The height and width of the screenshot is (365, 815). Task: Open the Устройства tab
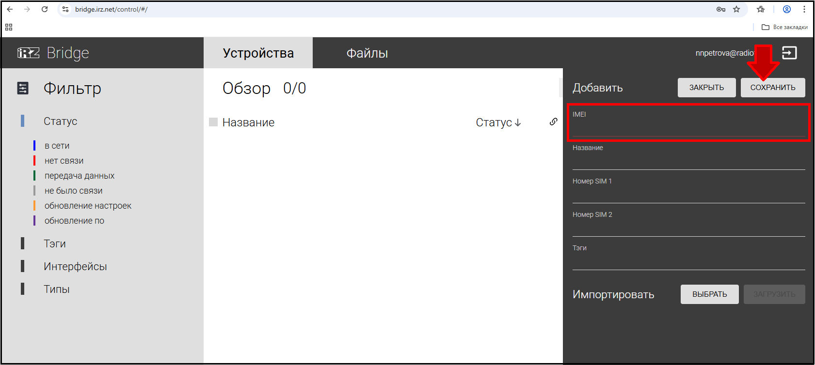[x=258, y=53]
